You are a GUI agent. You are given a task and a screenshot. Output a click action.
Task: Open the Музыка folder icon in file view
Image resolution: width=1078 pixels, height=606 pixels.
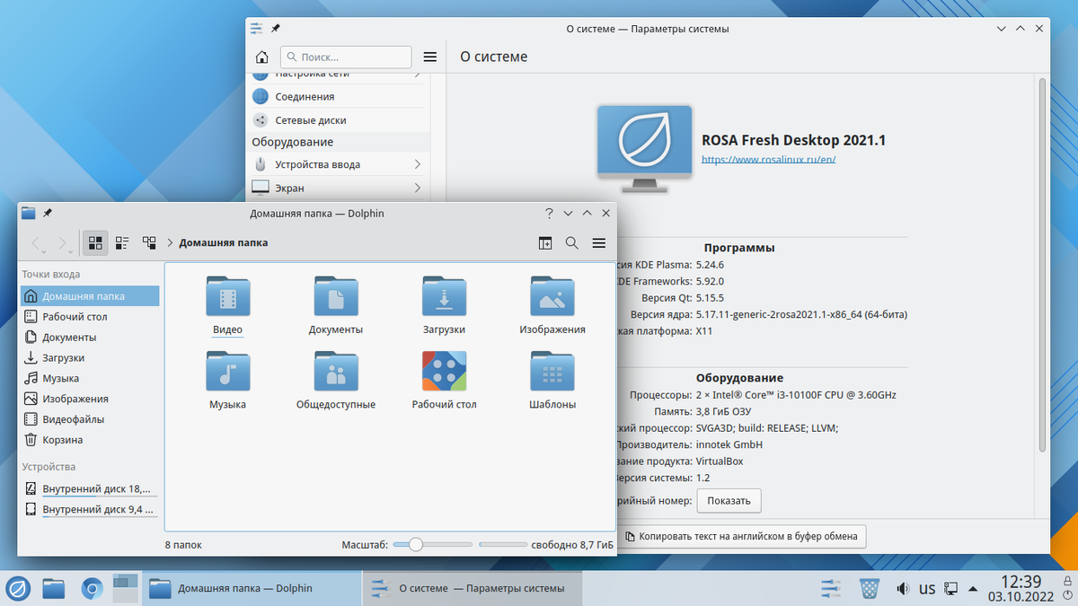coord(227,371)
